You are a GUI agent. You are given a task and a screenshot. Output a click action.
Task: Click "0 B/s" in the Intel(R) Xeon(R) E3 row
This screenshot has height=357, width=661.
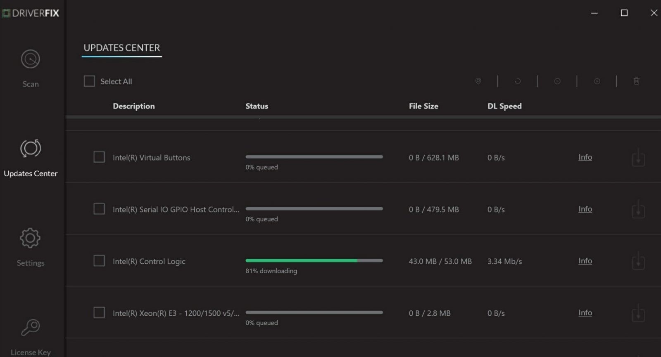coord(496,313)
